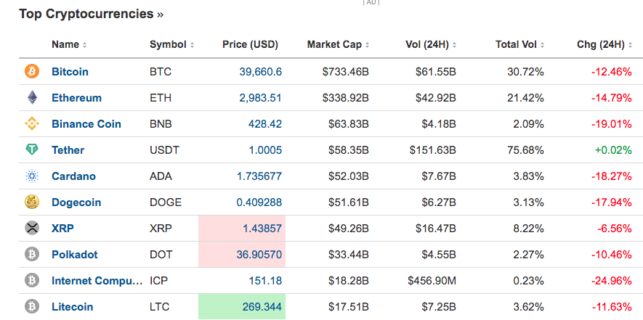643x320 pixels.
Task: Select the USDT symbol cell
Action: click(x=164, y=150)
